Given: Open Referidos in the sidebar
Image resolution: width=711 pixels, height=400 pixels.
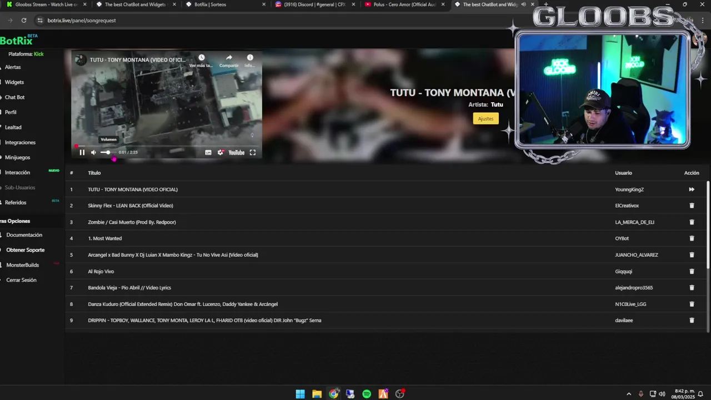Looking at the screenshot, I should point(16,202).
